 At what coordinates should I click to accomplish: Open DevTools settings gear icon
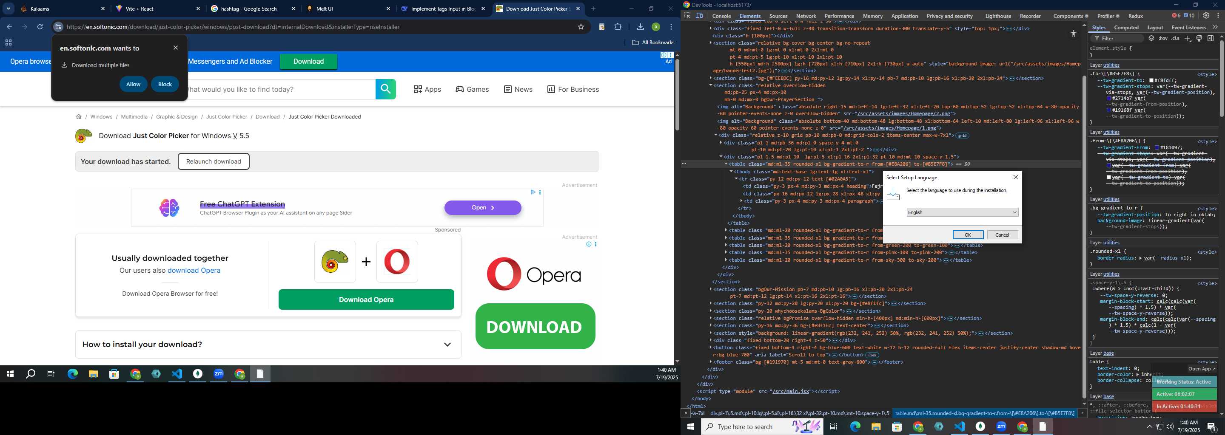tap(1206, 16)
